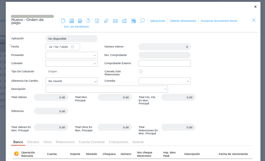Open the Cuenta Corriente tab
This screenshot has width=265, height=161.
pyautogui.click(x=92, y=142)
